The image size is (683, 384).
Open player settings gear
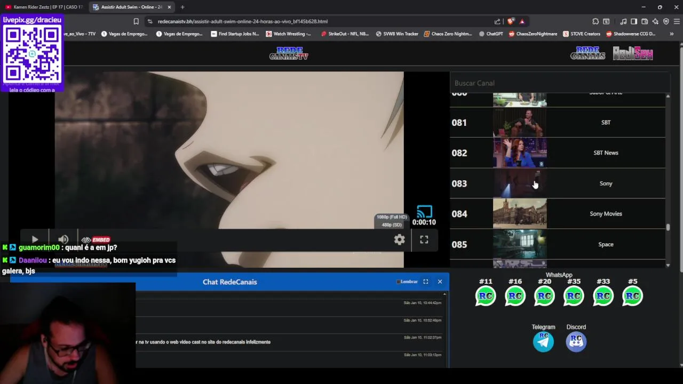coord(399,240)
